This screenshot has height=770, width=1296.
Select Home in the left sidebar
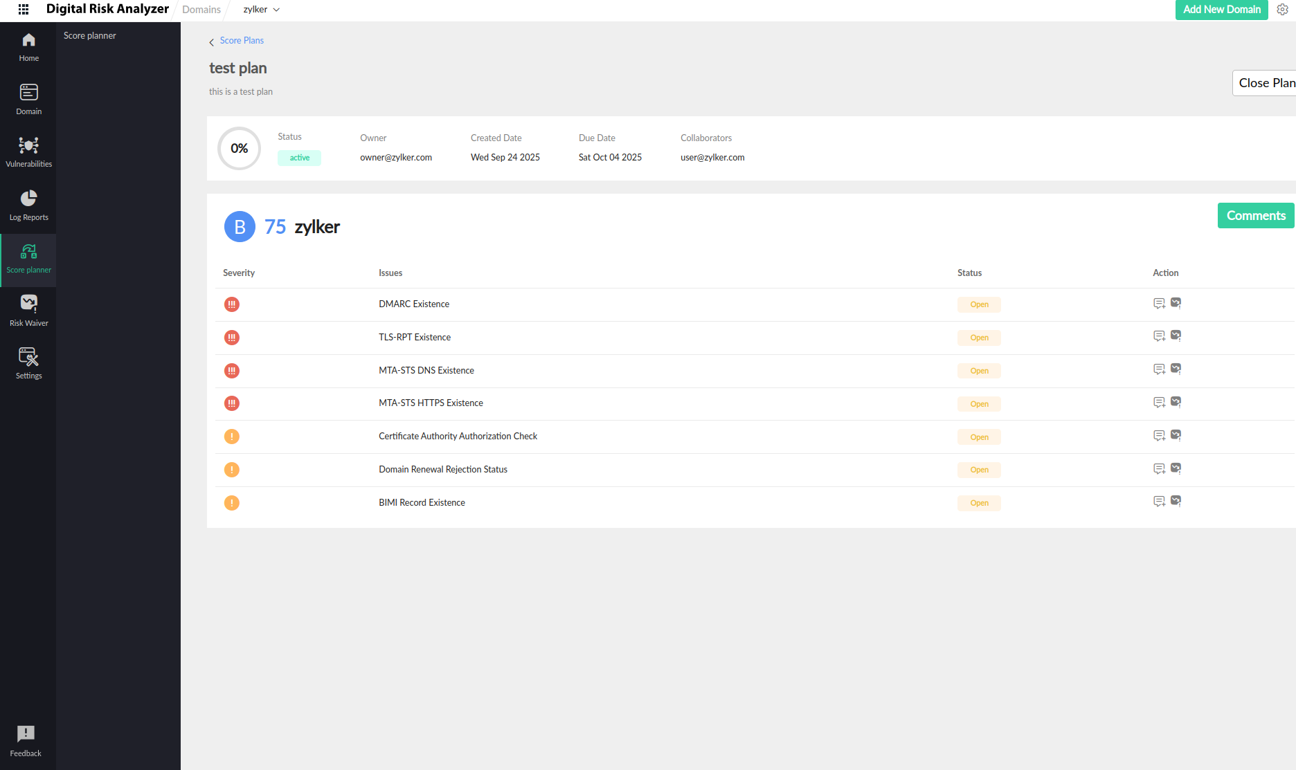click(28, 47)
